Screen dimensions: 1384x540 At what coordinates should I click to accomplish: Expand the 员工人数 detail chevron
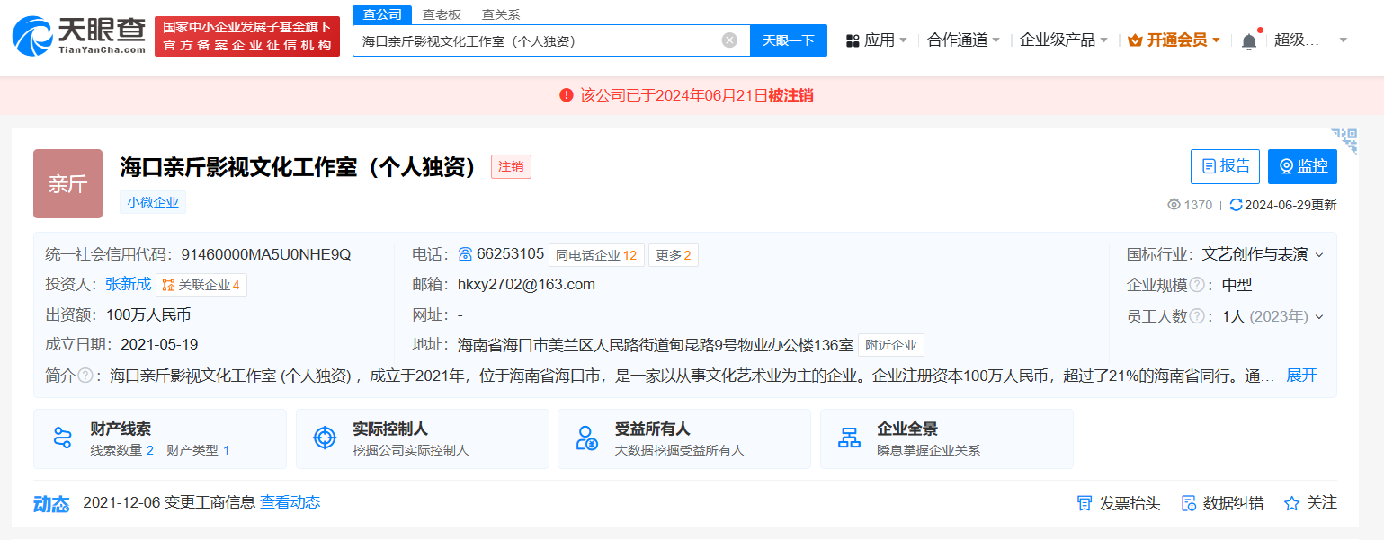(1321, 316)
